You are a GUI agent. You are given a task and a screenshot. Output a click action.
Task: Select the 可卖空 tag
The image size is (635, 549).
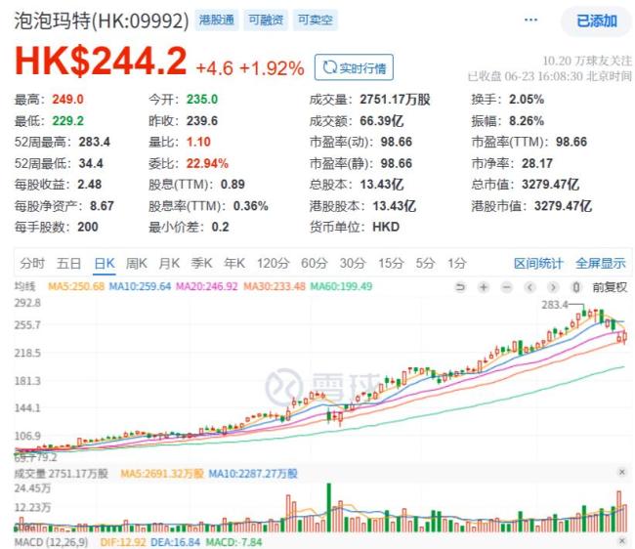pos(316,20)
